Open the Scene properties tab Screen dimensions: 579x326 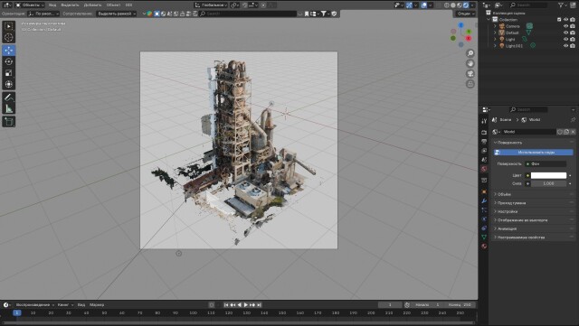click(x=484, y=160)
